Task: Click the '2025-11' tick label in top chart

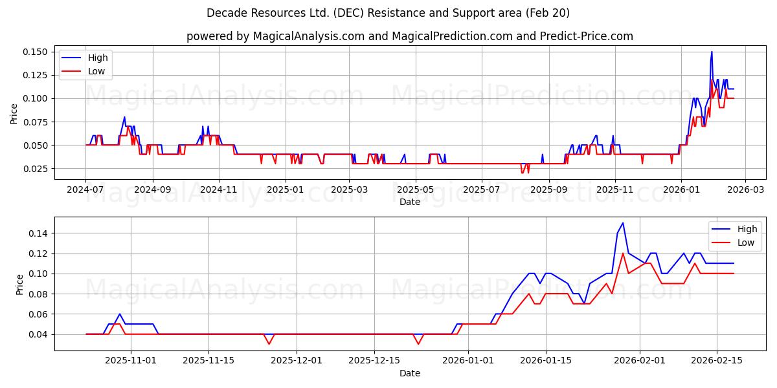Action: click(615, 189)
